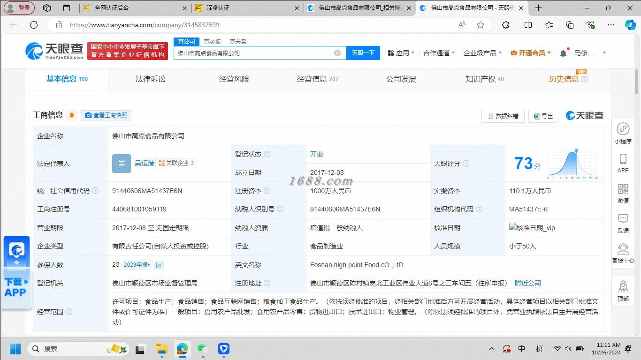The height and width of the screenshot is (360, 641).
Task: Click the 天眼一下 search button
Action: click(363, 53)
